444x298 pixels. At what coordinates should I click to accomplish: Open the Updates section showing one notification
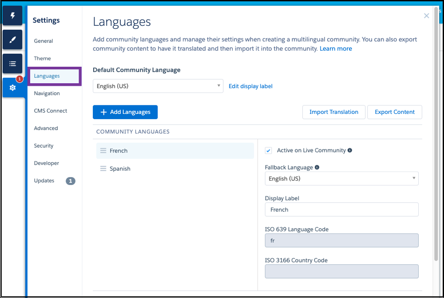point(44,181)
